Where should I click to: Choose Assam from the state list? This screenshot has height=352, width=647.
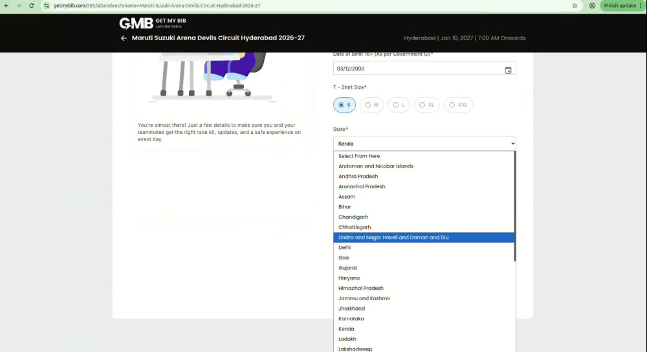[x=424, y=197]
